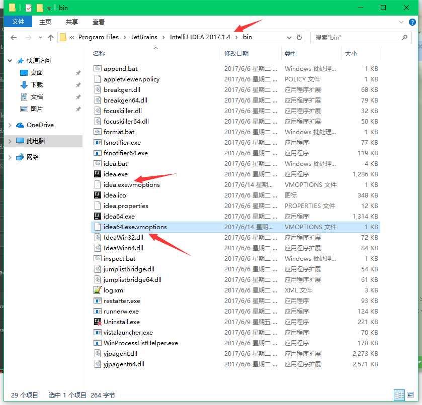Expand the 此电脑 tree node
Screen dimensions: 422x405
(x=10, y=141)
